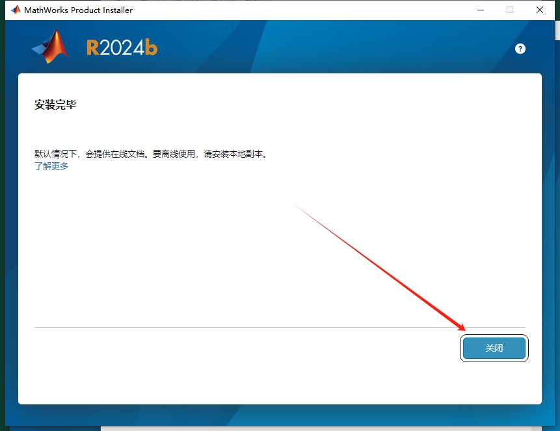Viewport: 560px width, 431px height.
Task: Maximize the installer window
Action: 509,10
